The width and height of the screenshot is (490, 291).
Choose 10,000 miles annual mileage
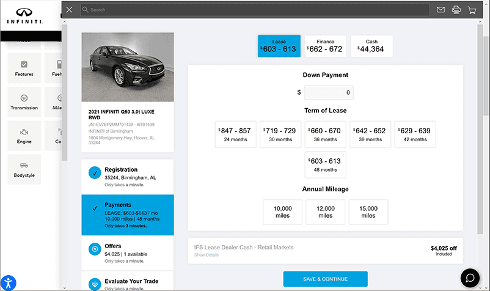282,212
